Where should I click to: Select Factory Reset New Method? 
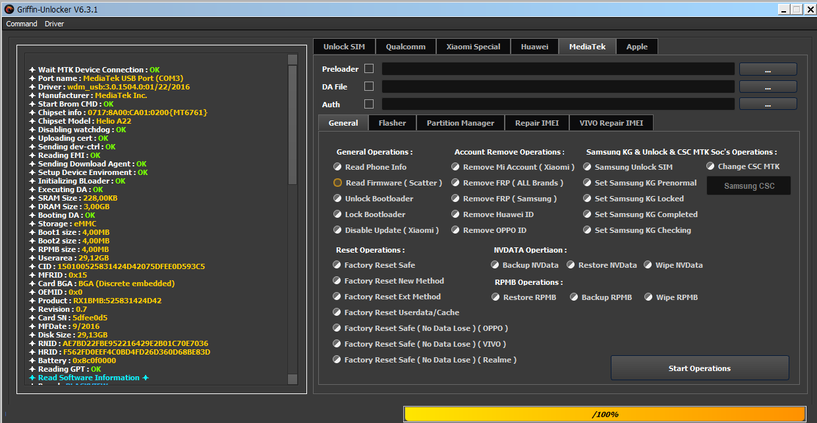pos(389,281)
